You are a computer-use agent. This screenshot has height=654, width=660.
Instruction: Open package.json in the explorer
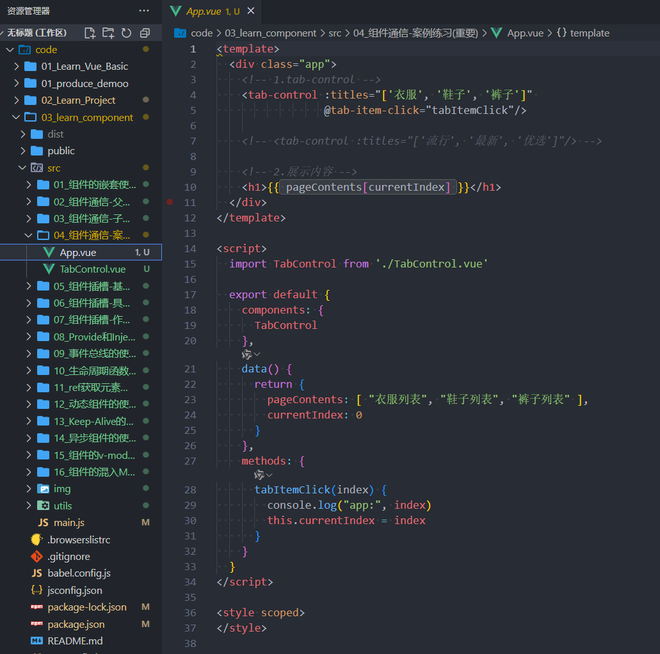(76, 624)
